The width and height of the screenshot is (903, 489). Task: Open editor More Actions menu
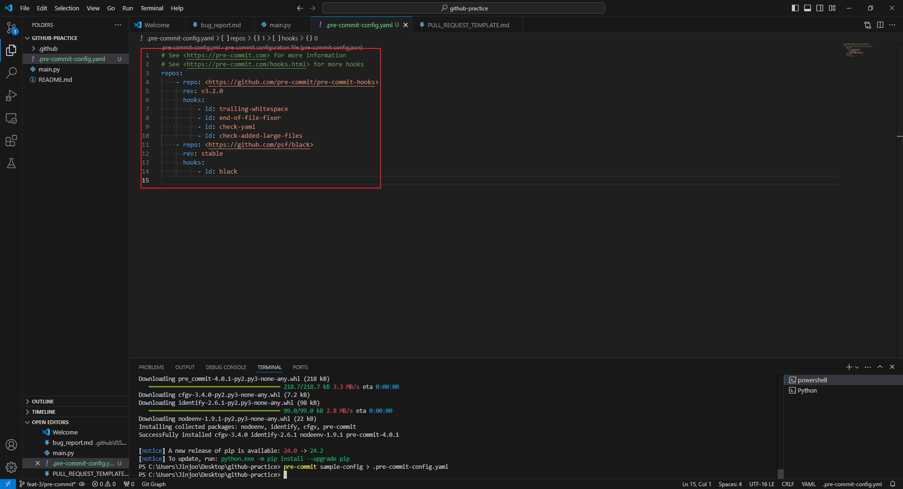click(x=892, y=25)
